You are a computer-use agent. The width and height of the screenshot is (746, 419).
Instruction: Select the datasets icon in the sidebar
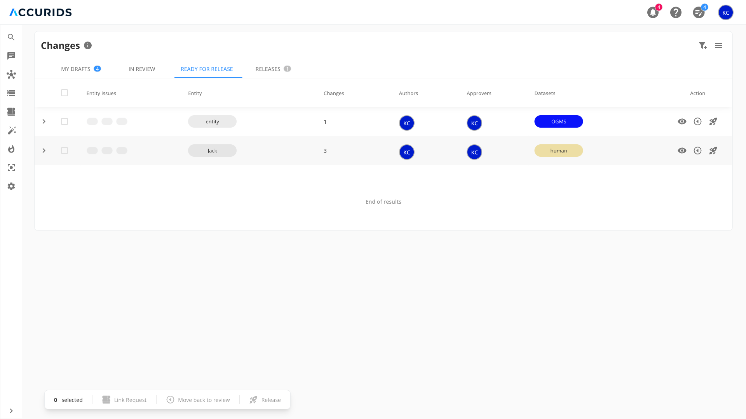(x=11, y=112)
